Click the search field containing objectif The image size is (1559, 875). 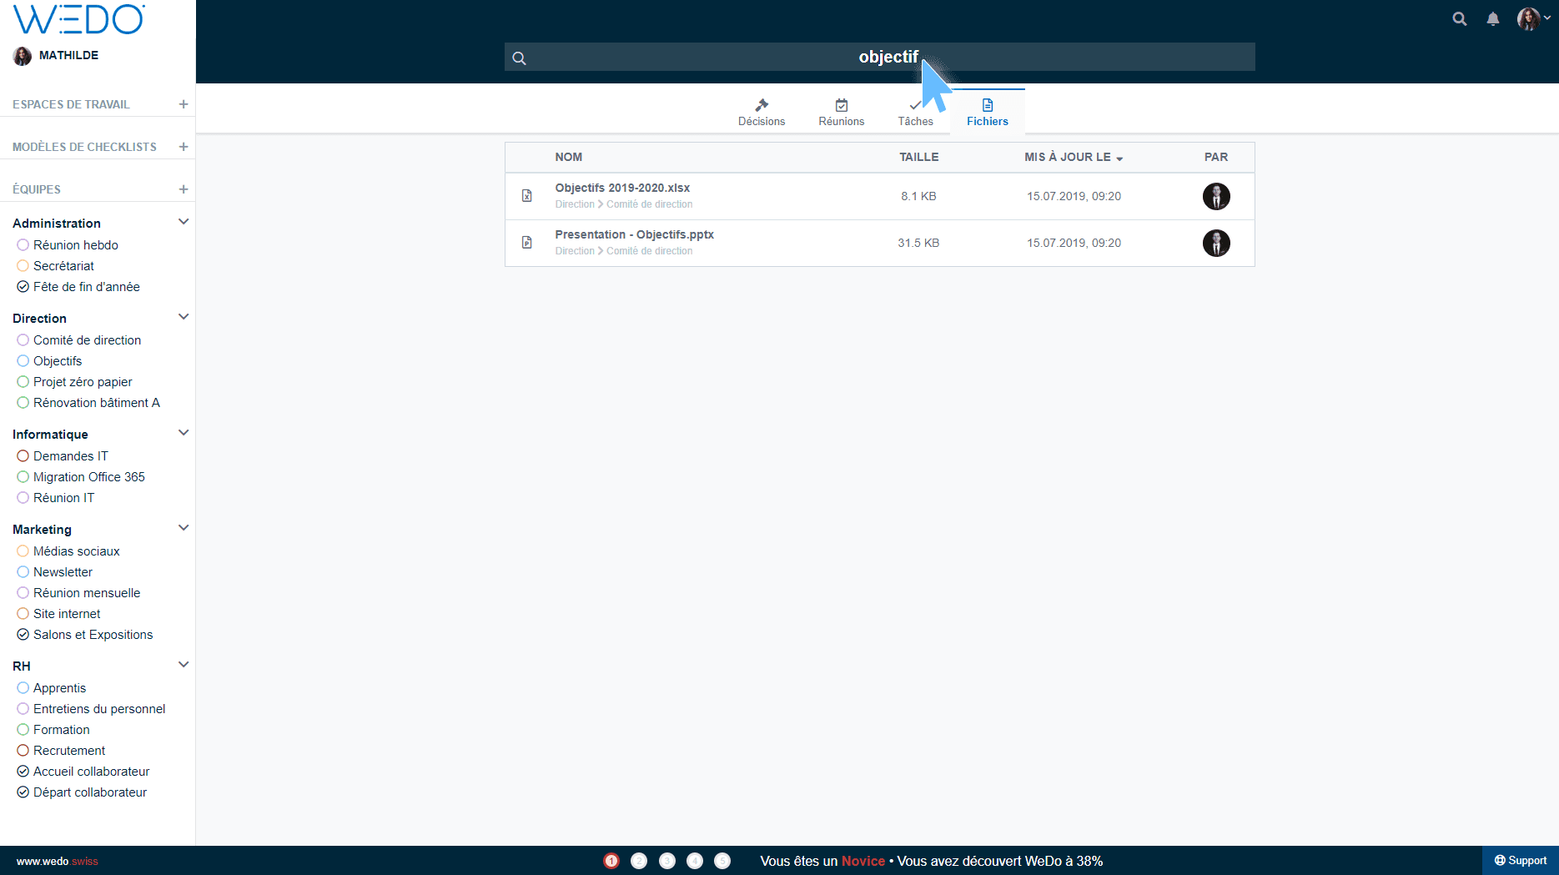[879, 57]
